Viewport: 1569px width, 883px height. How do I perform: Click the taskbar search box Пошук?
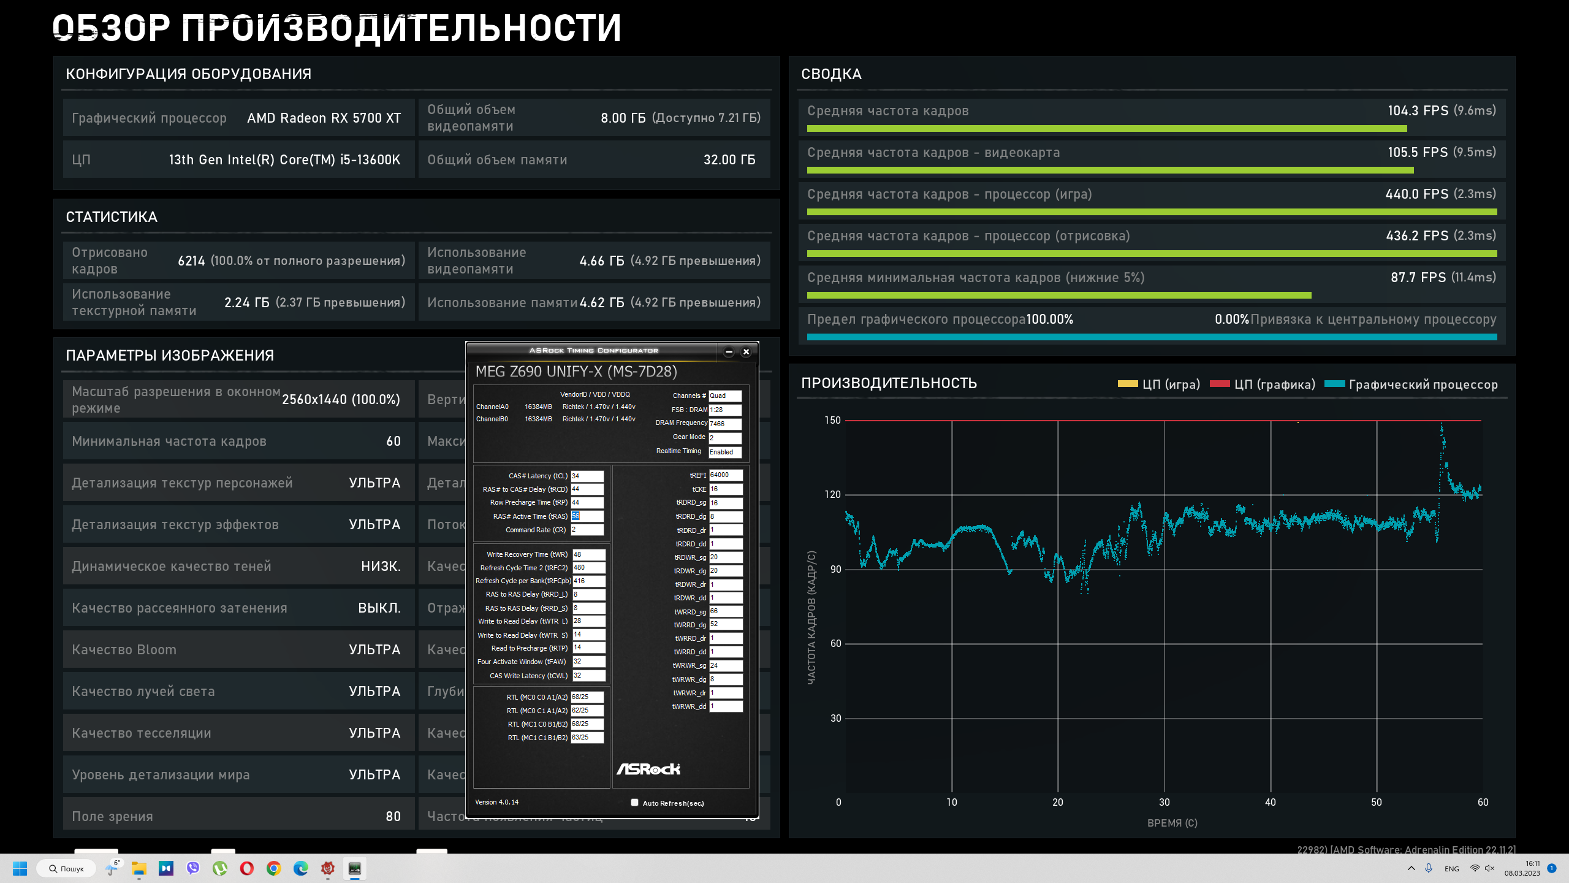click(x=66, y=868)
